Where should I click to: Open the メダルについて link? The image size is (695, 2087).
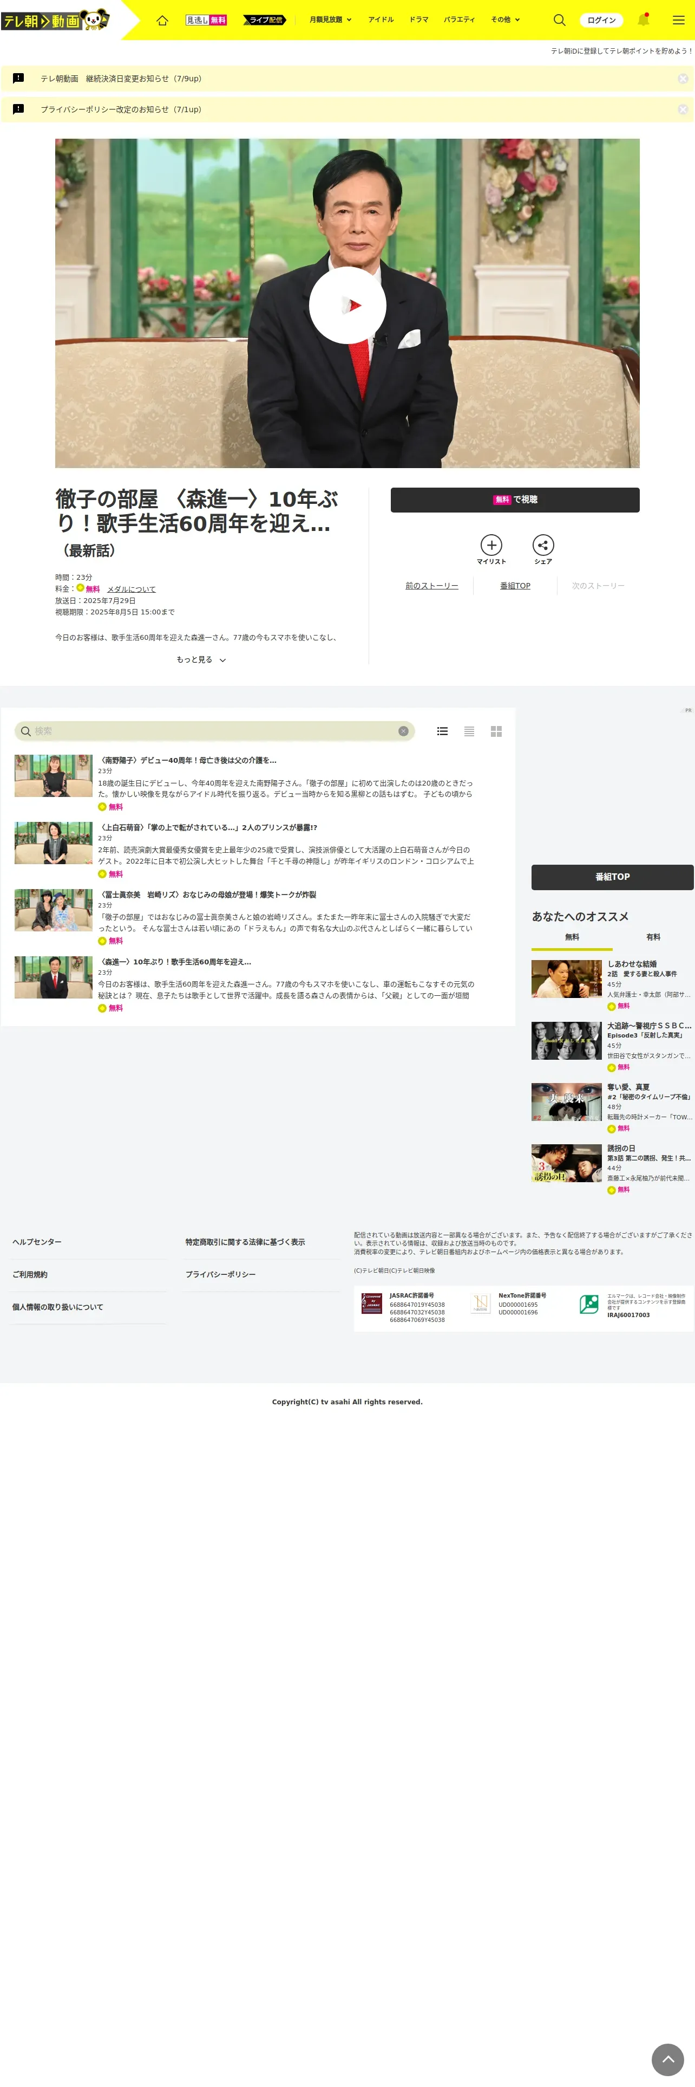click(x=131, y=589)
